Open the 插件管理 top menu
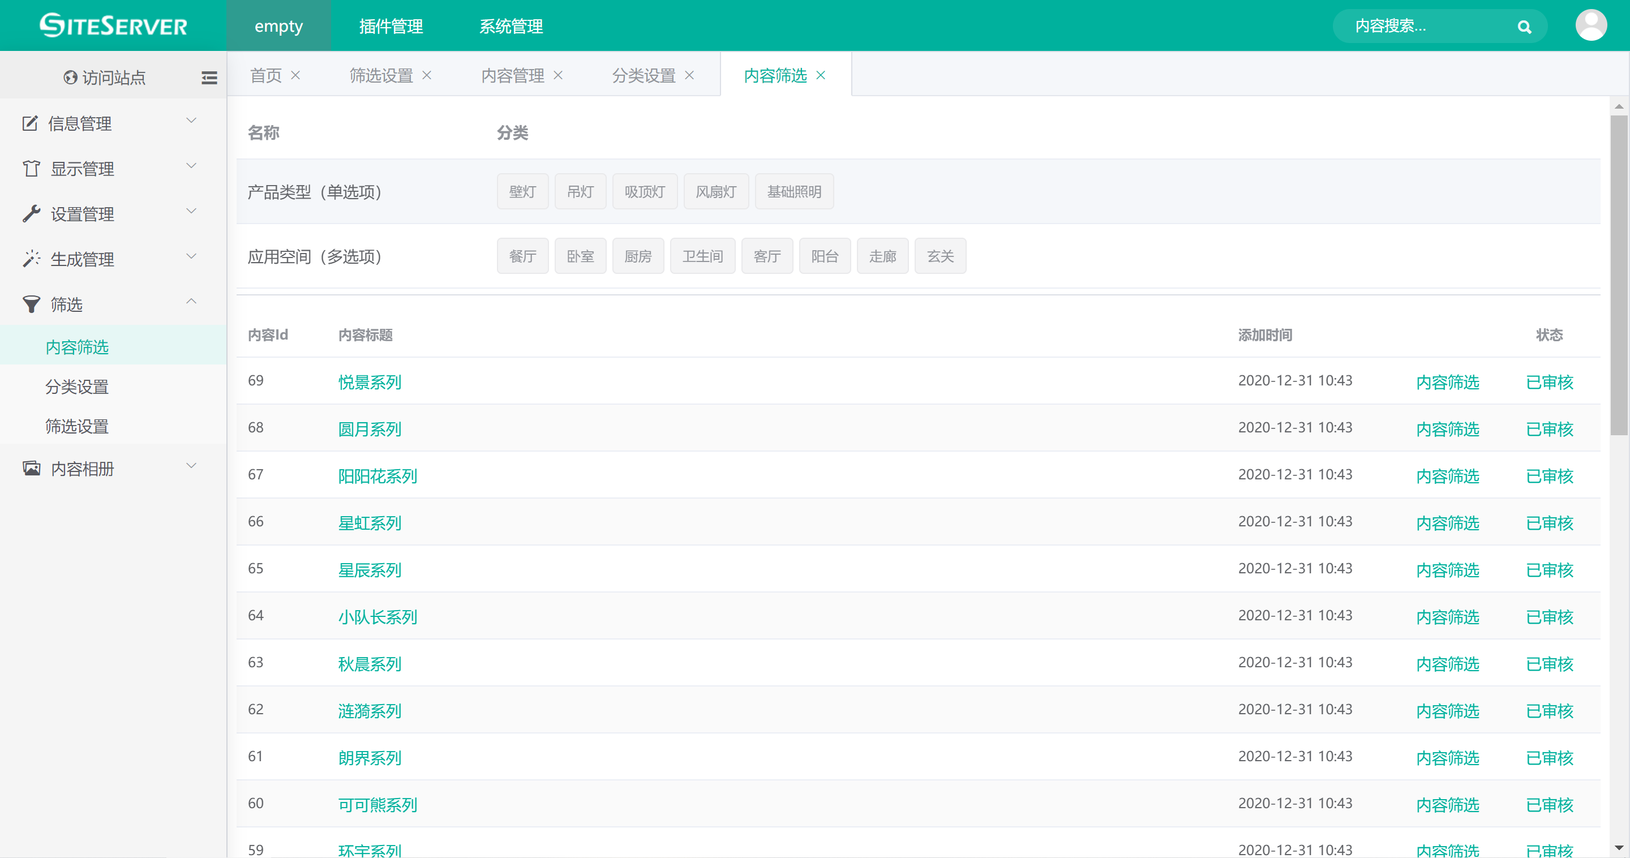 click(x=391, y=27)
